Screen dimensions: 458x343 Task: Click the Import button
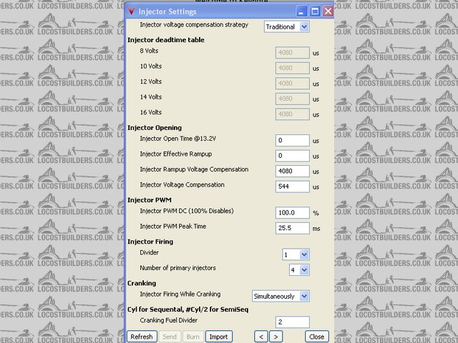(218, 337)
